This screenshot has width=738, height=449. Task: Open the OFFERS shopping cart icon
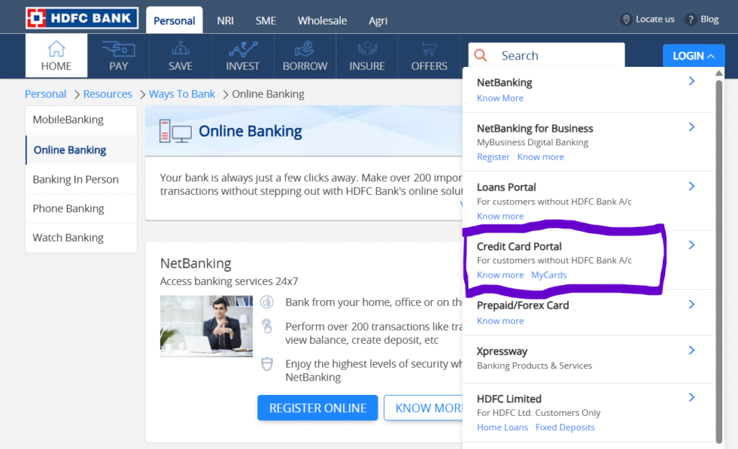429,49
